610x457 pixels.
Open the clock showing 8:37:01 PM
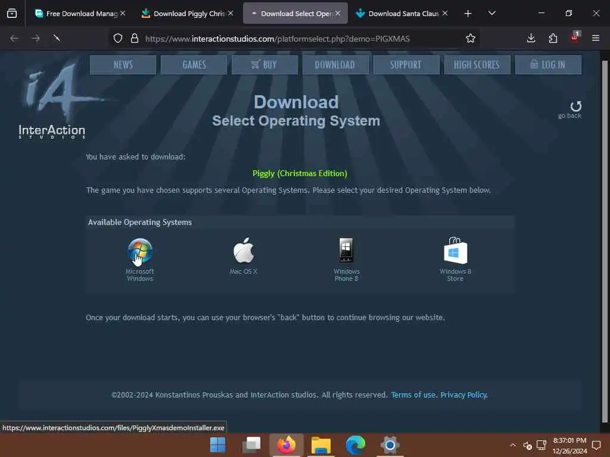pos(569,446)
